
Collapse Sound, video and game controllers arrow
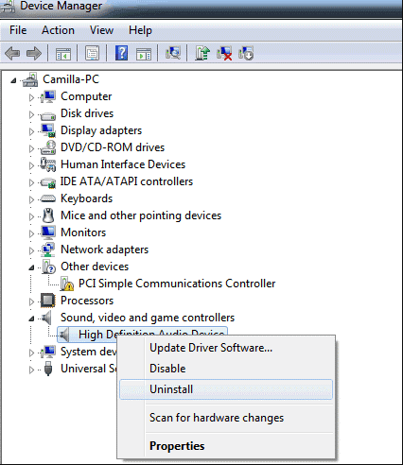(31, 319)
